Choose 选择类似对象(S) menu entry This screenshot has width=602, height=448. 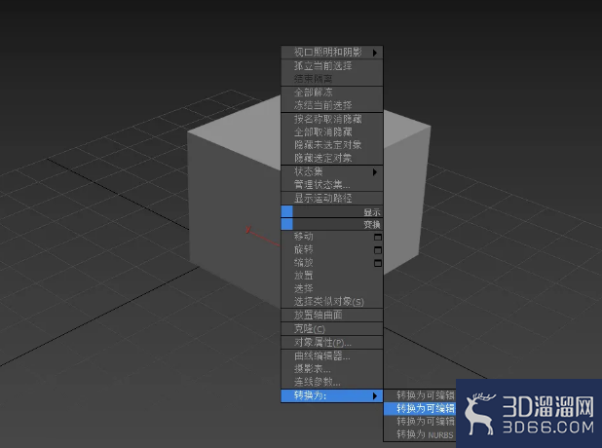pyautogui.click(x=332, y=301)
